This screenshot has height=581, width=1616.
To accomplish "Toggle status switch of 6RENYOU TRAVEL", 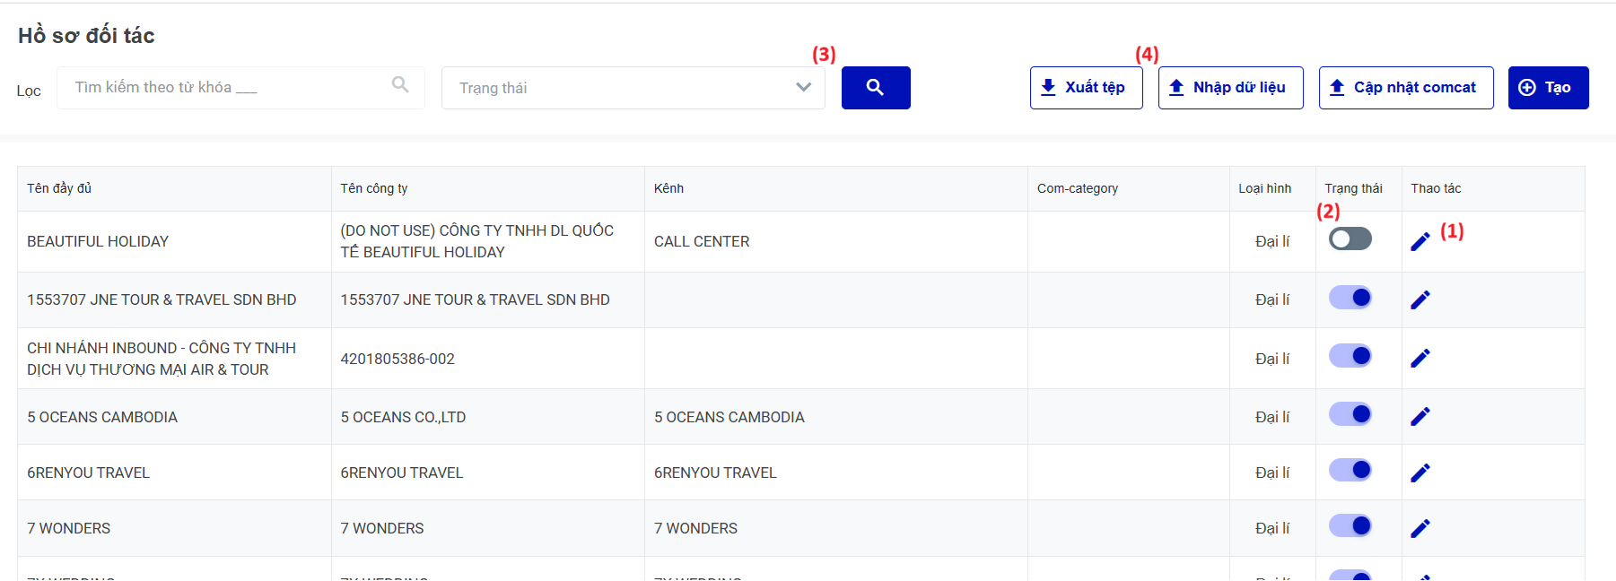I will 1350,470.
